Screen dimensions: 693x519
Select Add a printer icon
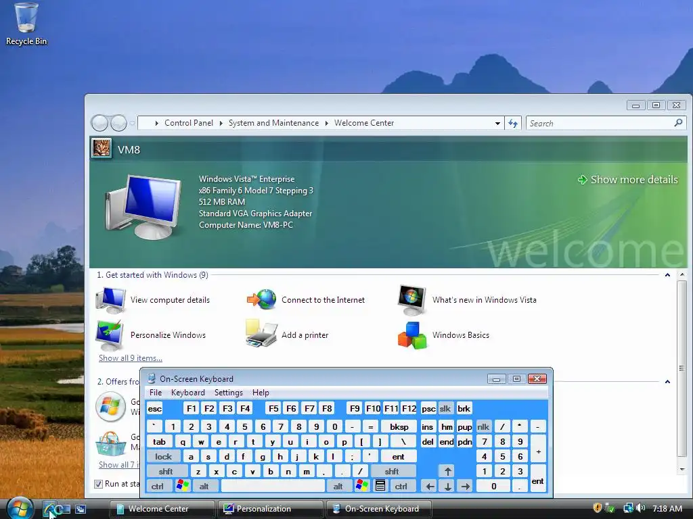tap(262, 335)
